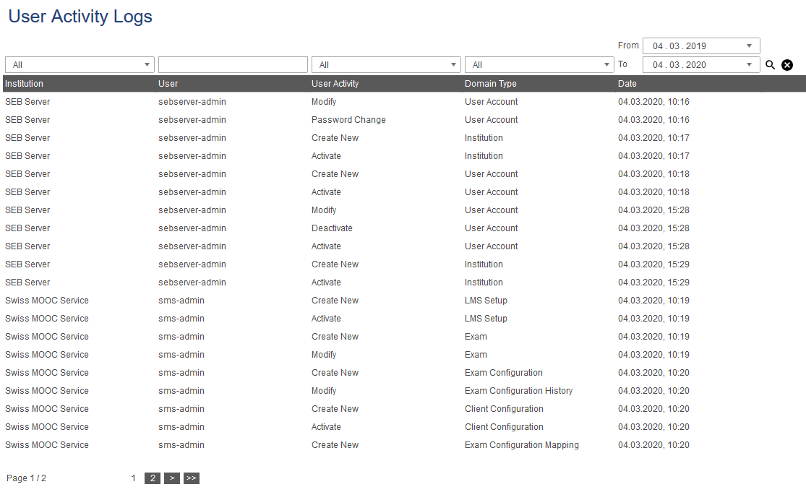Sort by Date column header
Viewport: 806px width, 500px height.
(x=627, y=84)
